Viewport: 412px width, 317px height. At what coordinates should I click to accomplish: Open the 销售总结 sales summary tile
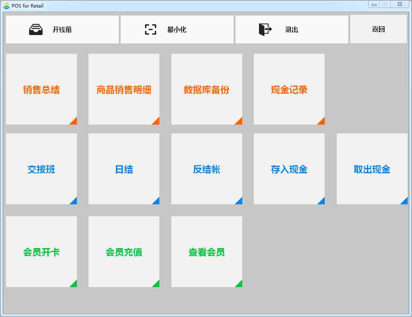pos(41,90)
